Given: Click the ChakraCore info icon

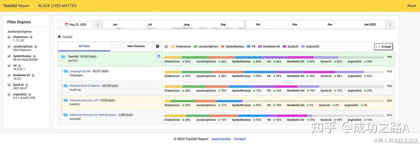Looking at the screenshot, I should 31,37.
